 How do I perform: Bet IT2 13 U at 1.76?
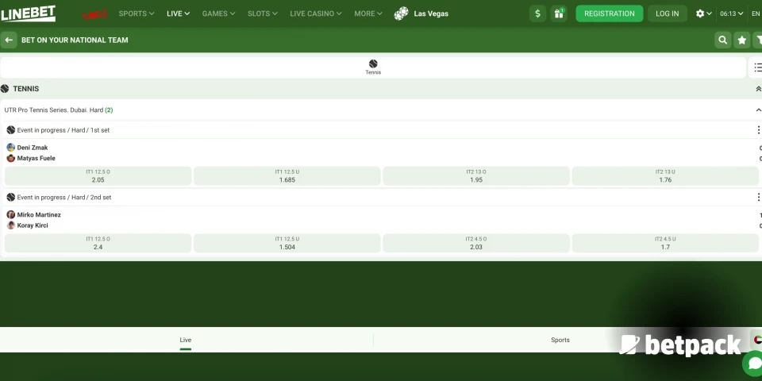(665, 176)
